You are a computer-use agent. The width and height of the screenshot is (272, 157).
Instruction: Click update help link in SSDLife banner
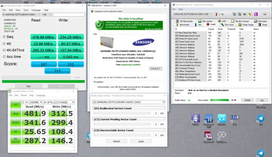[x=153, y=29]
